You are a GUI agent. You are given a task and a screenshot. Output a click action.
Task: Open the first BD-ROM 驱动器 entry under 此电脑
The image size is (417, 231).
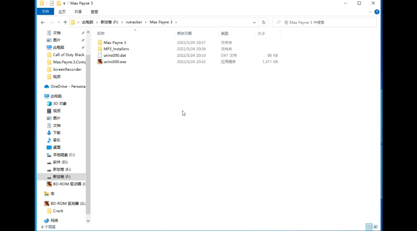[69, 184]
